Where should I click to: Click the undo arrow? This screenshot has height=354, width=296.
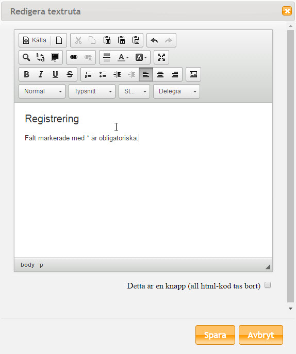[154, 40]
